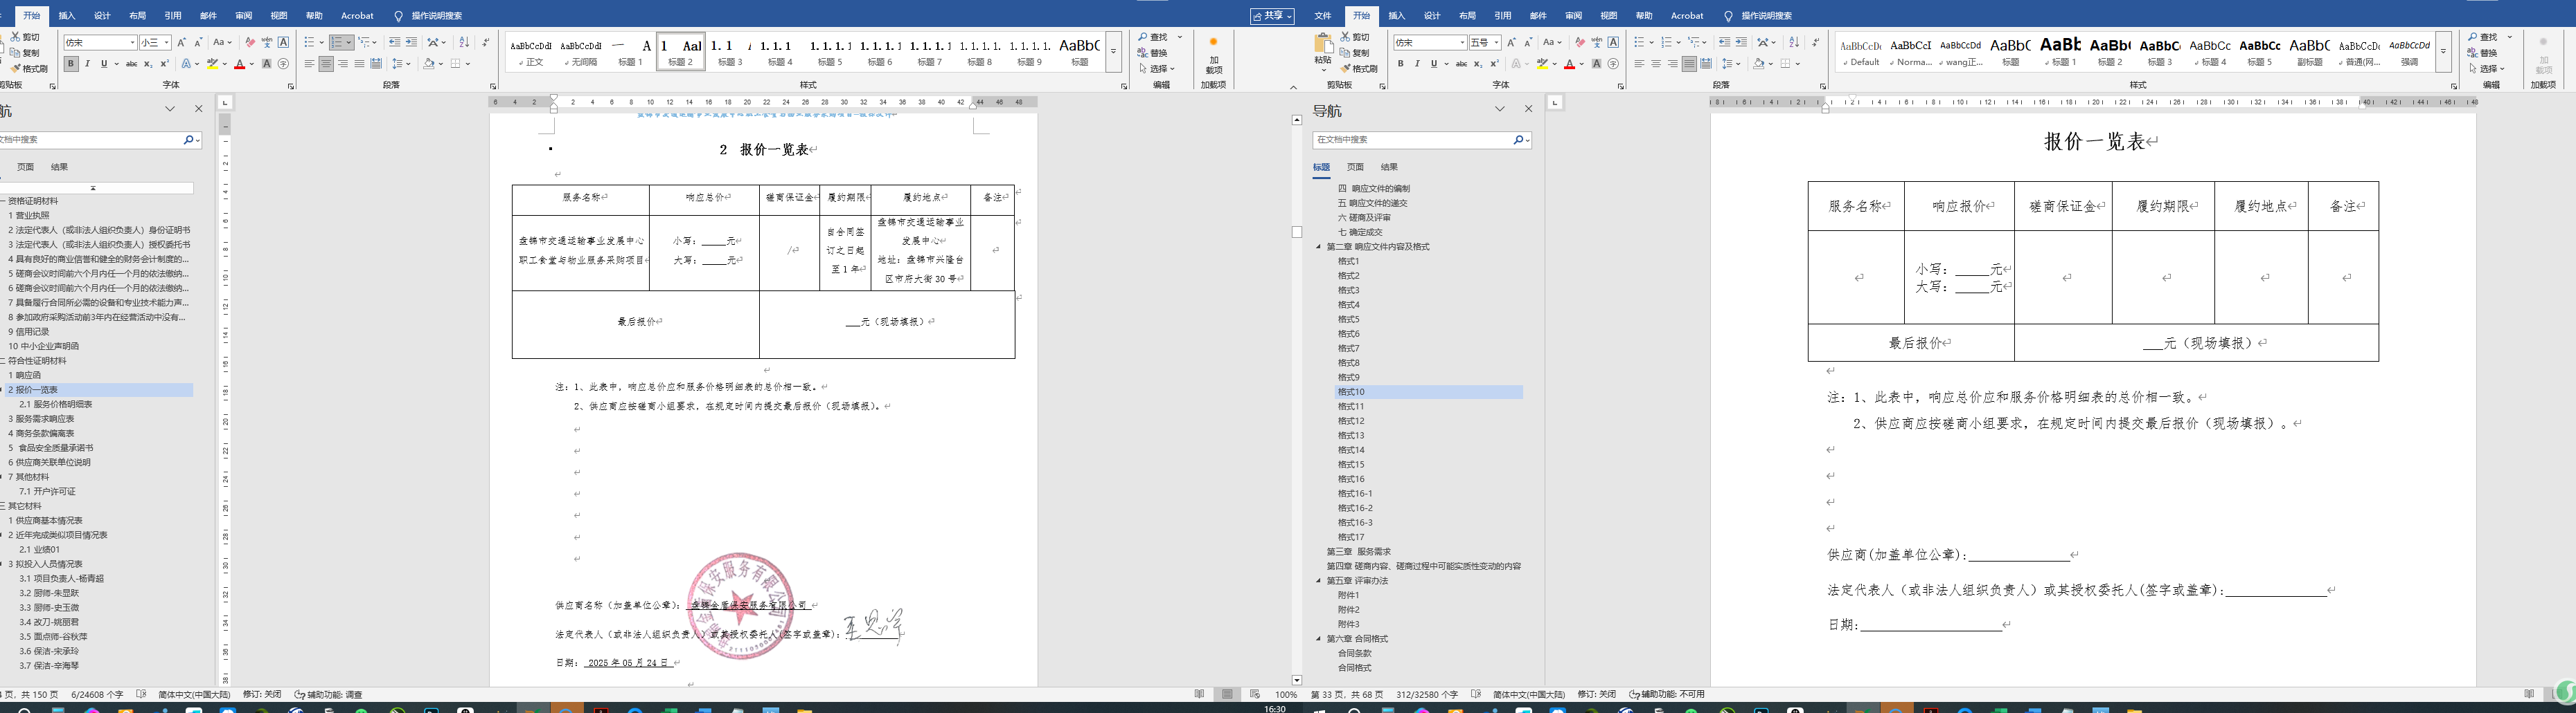Click the A-Z sort icon in right window
This screenshot has width=2576, height=713.
tap(1793, 43)
